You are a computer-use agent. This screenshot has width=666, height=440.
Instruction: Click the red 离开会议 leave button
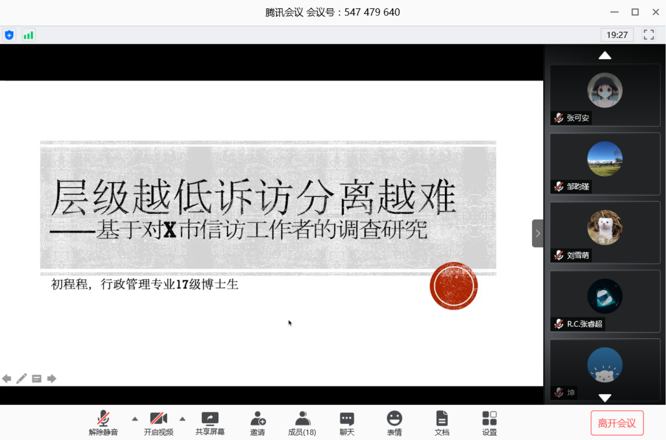tap(617, 423)
